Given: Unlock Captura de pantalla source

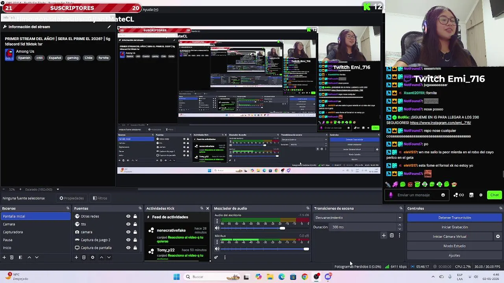Looking at the screenshot, I should (x=135, y=248).
